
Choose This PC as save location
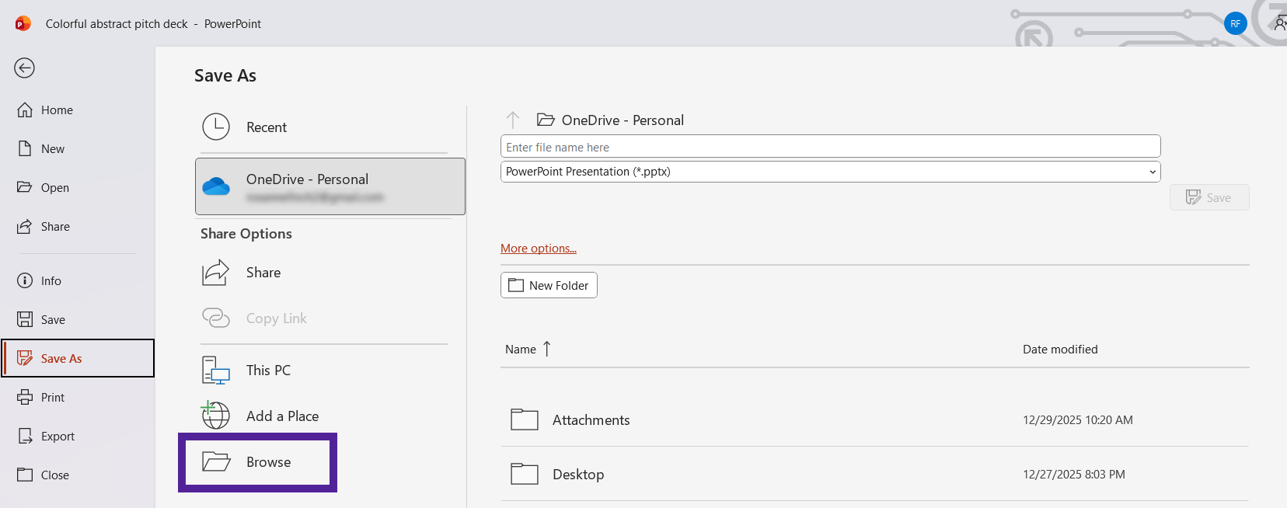click(268, 371)
